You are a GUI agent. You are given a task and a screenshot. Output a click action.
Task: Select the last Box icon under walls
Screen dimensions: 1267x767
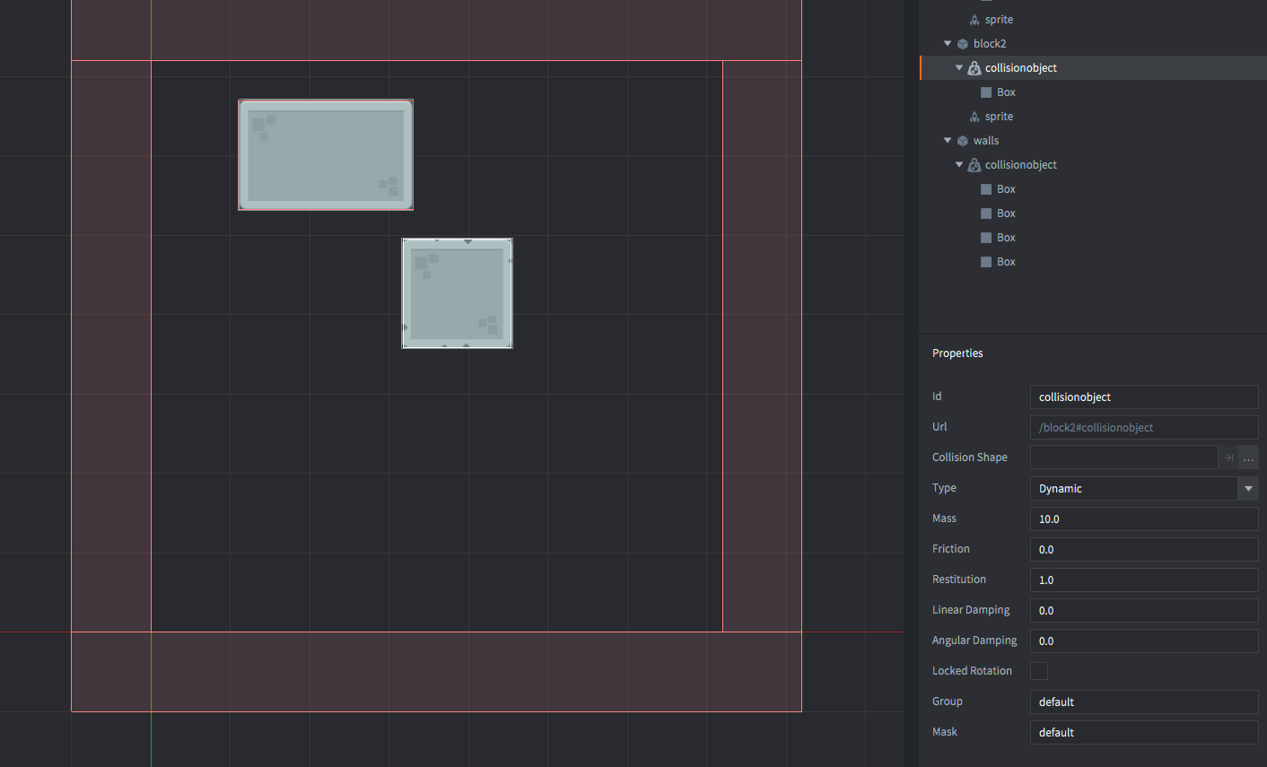click(x=986, y=262)
